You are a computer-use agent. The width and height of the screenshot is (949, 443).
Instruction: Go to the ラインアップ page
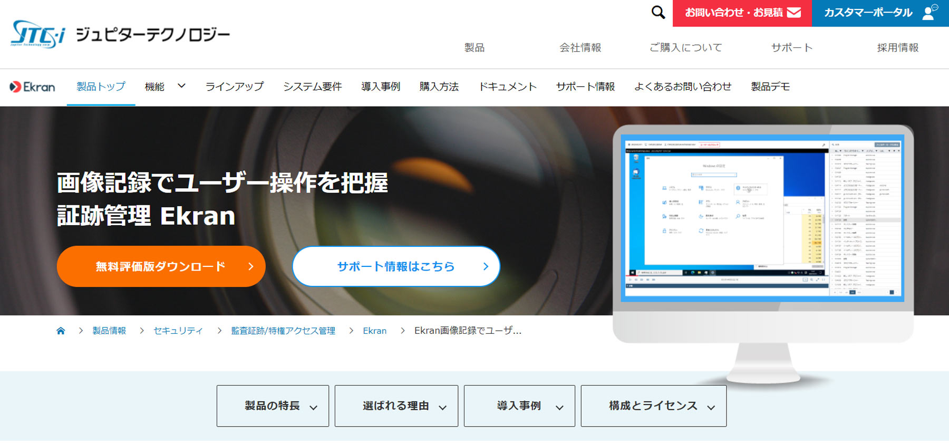click(x=235, y=86)
